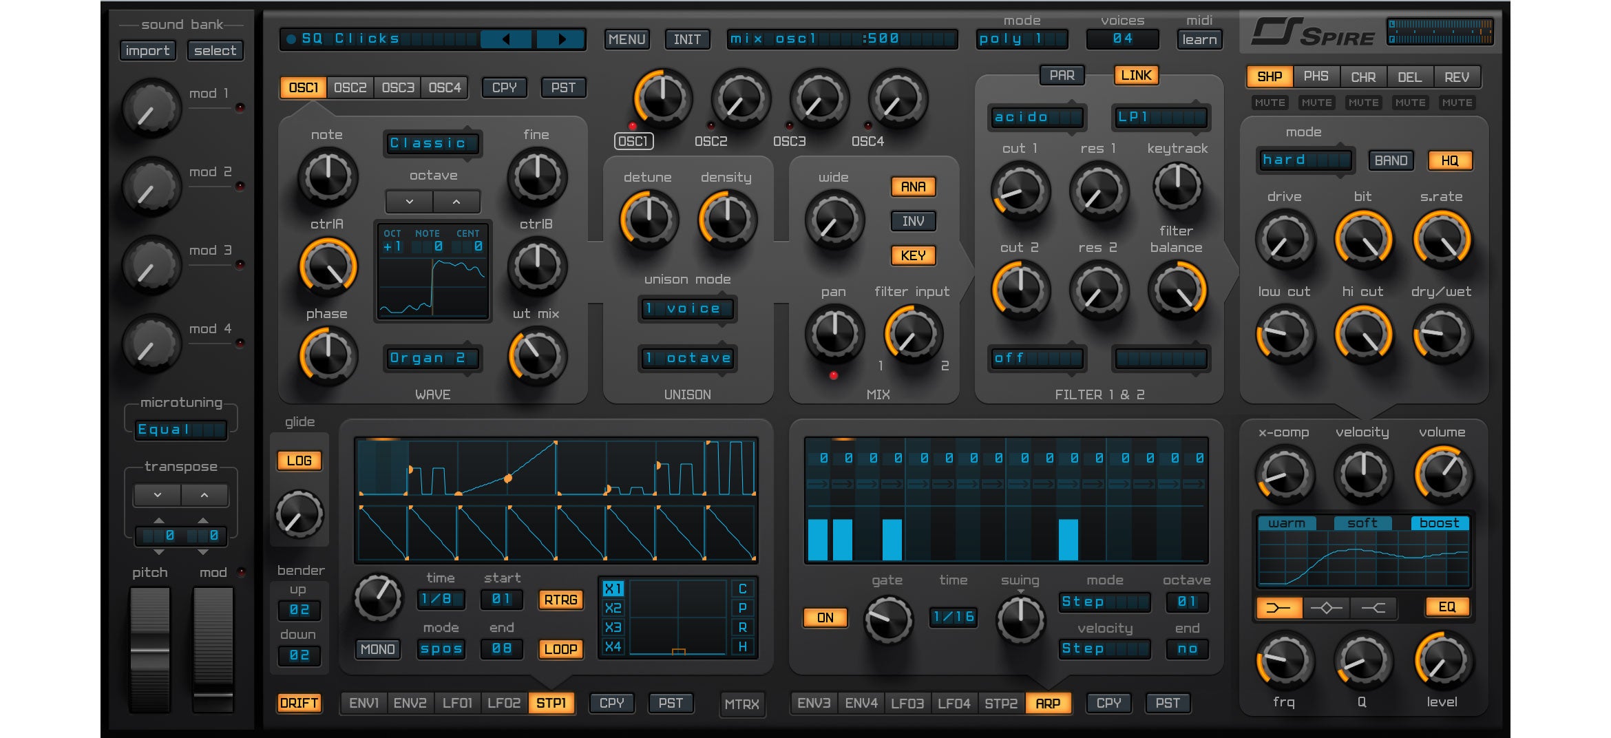Click the pitch bend wheel
Image resolution: width=1611 pixels, height=738 pixels.
[150, 649]
